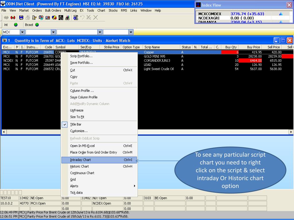Click the colorful stacked cards toolbar icon
This screenshot has height=220, width=294.
[x=54, y=17]
